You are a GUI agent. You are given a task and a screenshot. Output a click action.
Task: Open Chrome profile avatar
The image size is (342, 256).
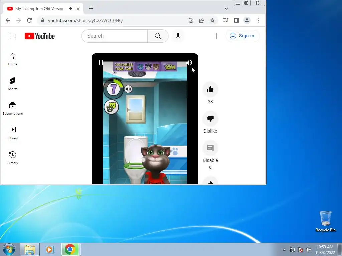coord(247,20)
